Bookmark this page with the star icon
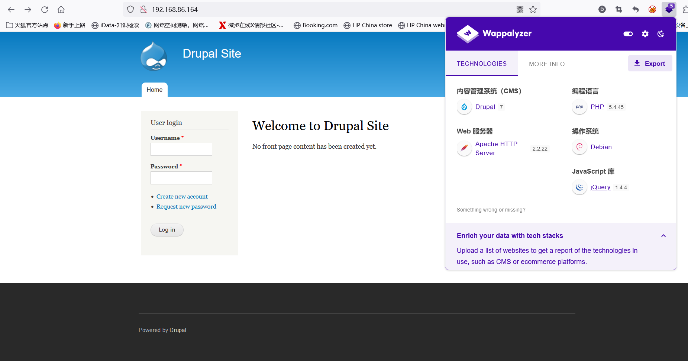Image resolution: width=688 pixels, height=361 pixels. [x=533, y=9]
